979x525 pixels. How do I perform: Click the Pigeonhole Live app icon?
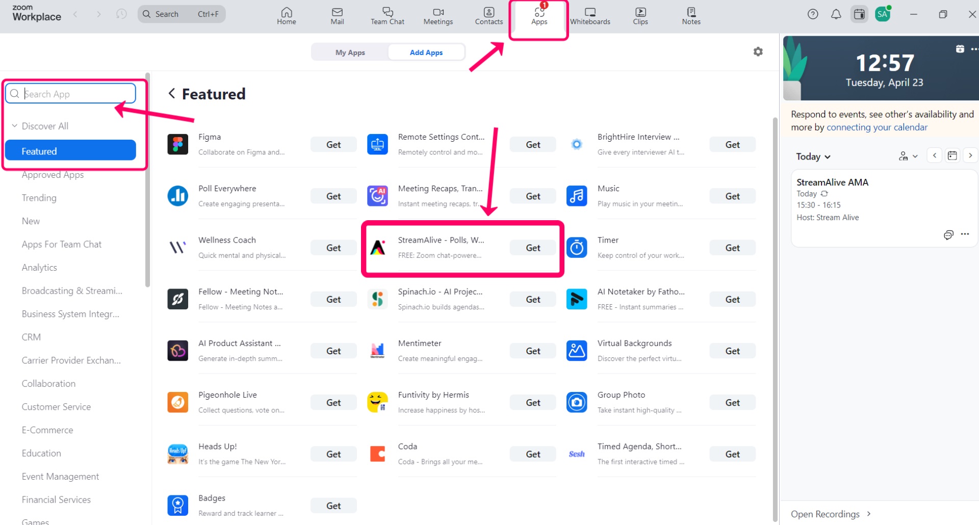[x=177, y=402]
